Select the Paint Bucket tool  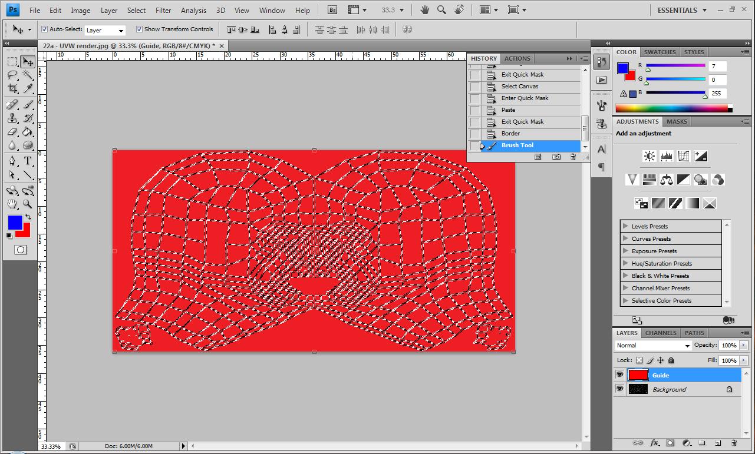[x=28, y=132]
